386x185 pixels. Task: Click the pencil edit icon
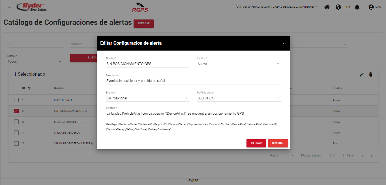point(361,75)
